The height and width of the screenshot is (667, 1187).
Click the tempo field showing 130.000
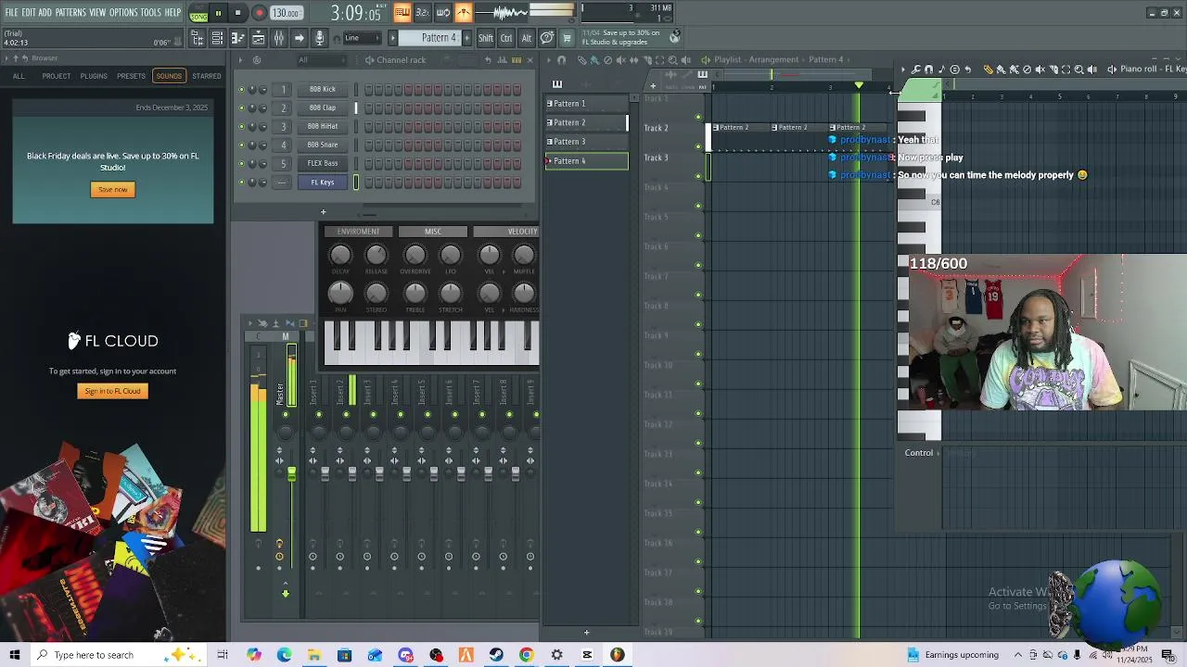point(287,13)
